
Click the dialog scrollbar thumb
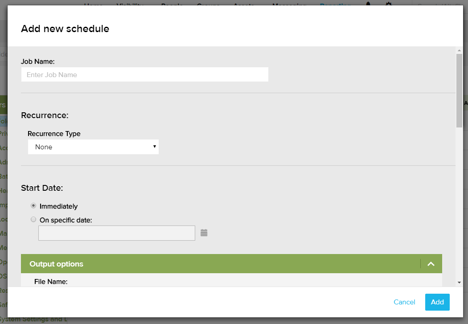459,89
